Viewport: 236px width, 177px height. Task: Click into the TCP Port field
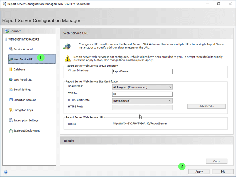pos(142,94)
